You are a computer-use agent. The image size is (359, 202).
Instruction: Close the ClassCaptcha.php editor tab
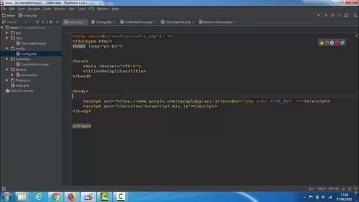[x=193, y=22]
